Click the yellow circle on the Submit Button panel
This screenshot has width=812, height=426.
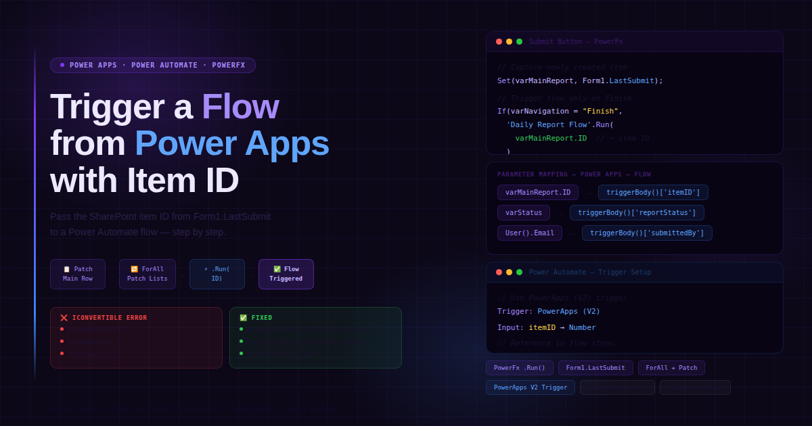(509, 41)
